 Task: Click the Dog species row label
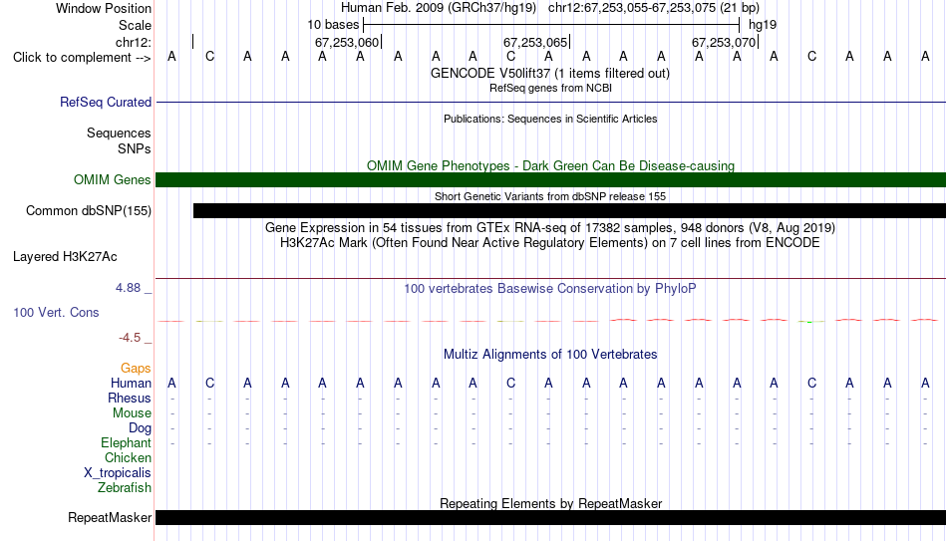tap(140, 428)
